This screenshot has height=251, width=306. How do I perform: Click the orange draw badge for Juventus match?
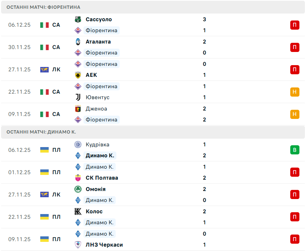(295, 92)
